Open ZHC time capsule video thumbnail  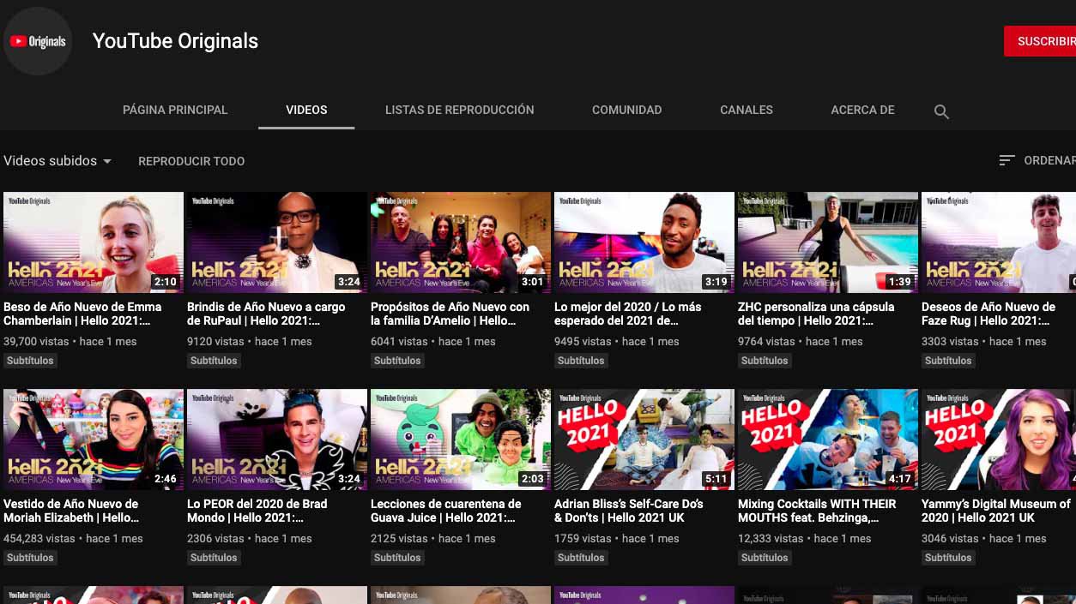pos(828,242)
